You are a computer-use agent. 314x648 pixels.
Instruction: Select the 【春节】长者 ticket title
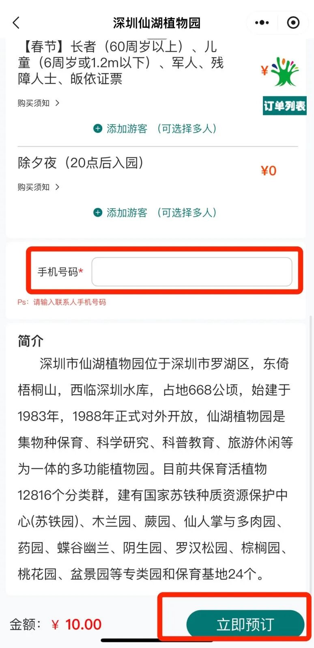click(x=121, y=63)
